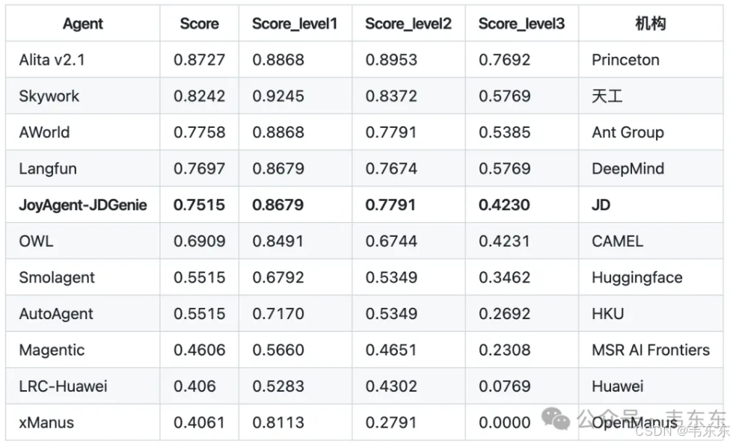Click bold "0.8679" in JoyAgent-JDGenie row
Viewport: 733px width, 444px height.
click(x=278, y=205)
